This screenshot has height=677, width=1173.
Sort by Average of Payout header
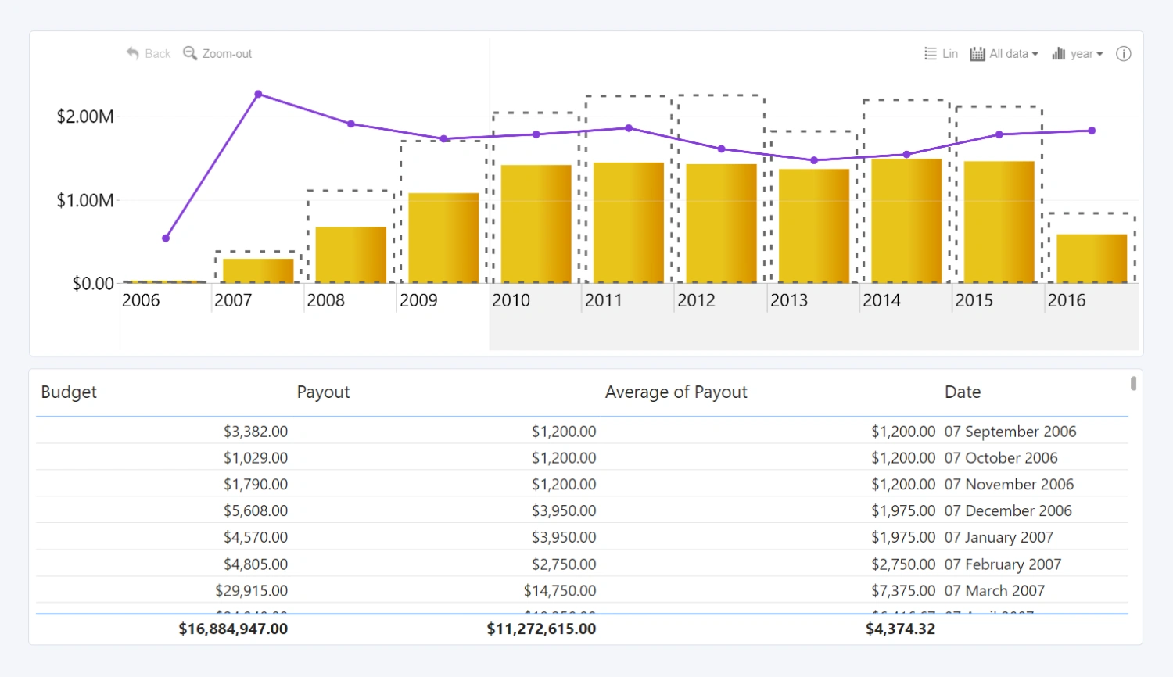[676, 392]
